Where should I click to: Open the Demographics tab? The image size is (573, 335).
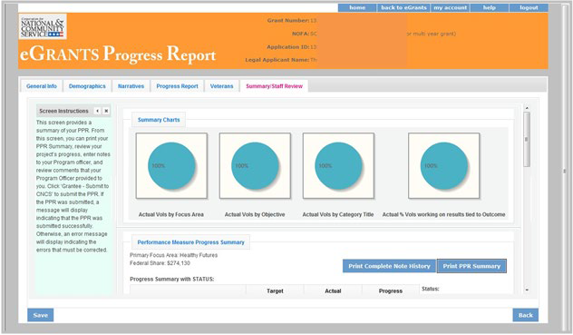point(87,86)
